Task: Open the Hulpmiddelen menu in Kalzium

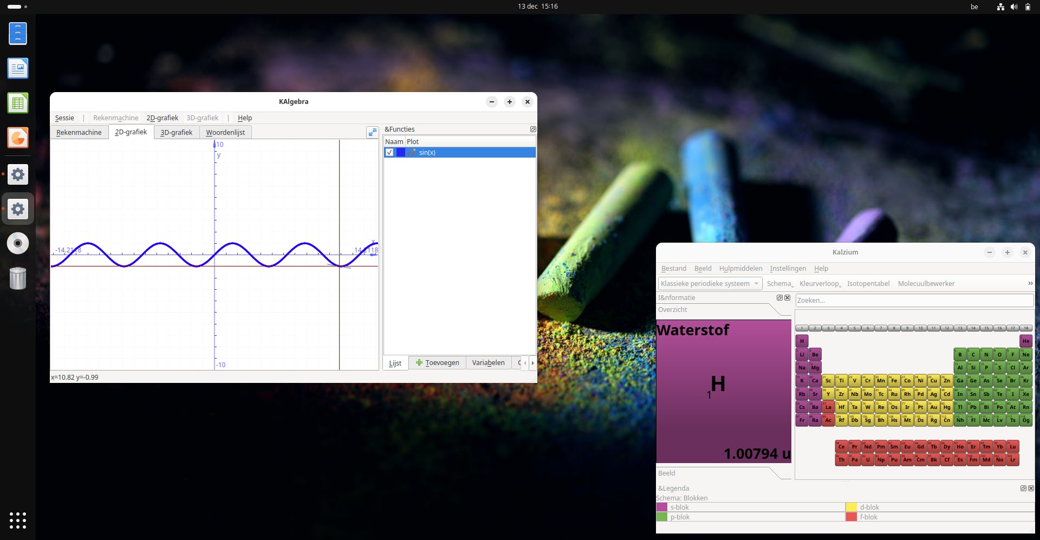Action: point(740,269)
